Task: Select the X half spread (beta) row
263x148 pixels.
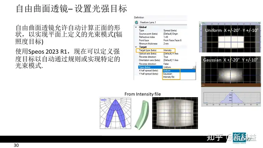Action: (x=148, y=71)
